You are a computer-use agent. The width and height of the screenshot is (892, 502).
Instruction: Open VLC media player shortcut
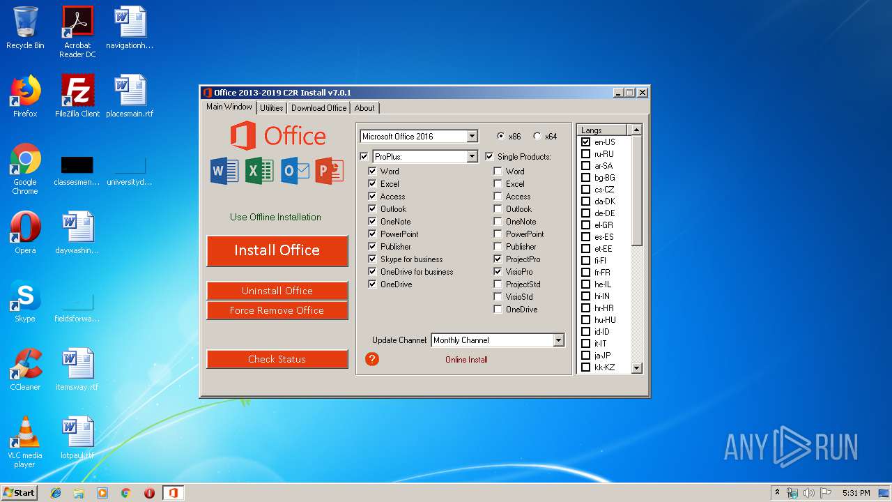[25, 442]
